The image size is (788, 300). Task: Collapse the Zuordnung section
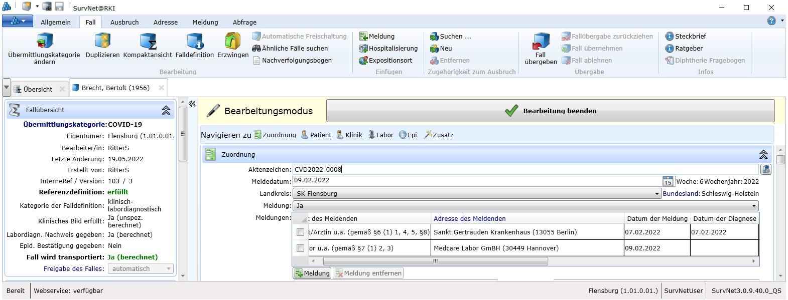click(x=763, y=155)
